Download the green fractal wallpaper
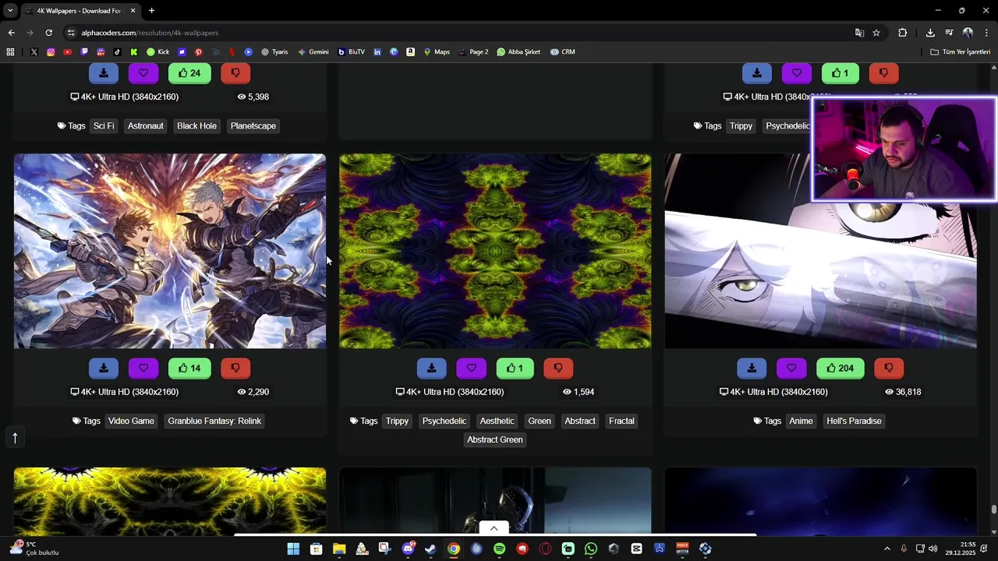 [431, 368]
